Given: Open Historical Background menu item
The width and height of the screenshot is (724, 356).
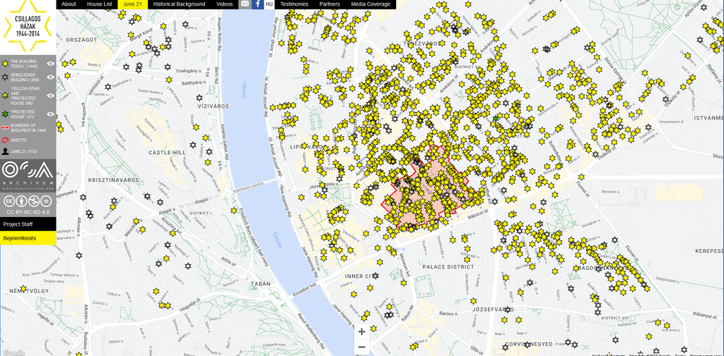Looking at the screenshot, I should (179, 4).
